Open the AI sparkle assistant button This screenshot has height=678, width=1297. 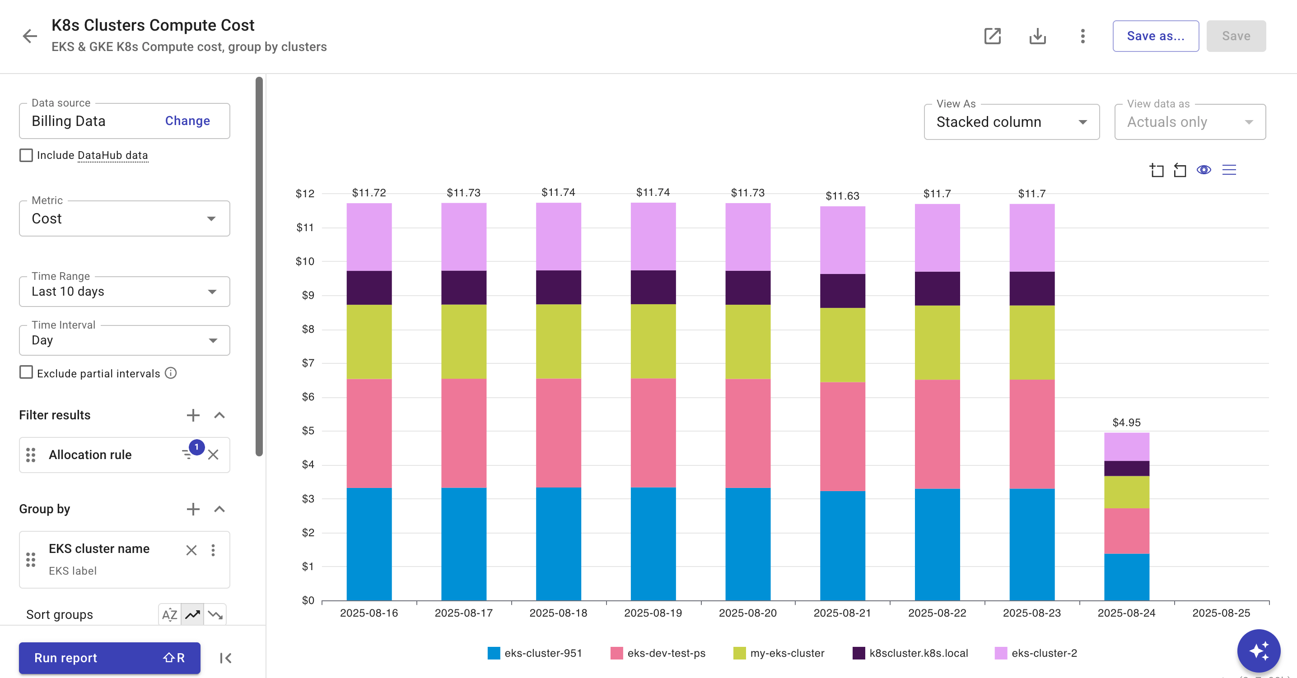pos(1258,650)
